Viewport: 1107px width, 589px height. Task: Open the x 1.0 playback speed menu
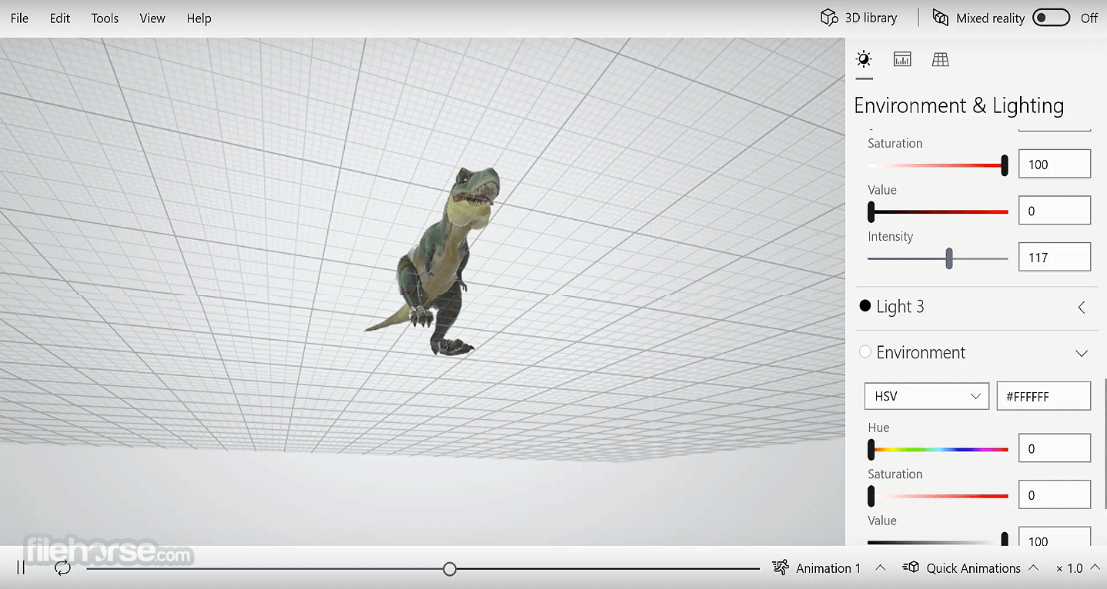[x=1078, y=568]
